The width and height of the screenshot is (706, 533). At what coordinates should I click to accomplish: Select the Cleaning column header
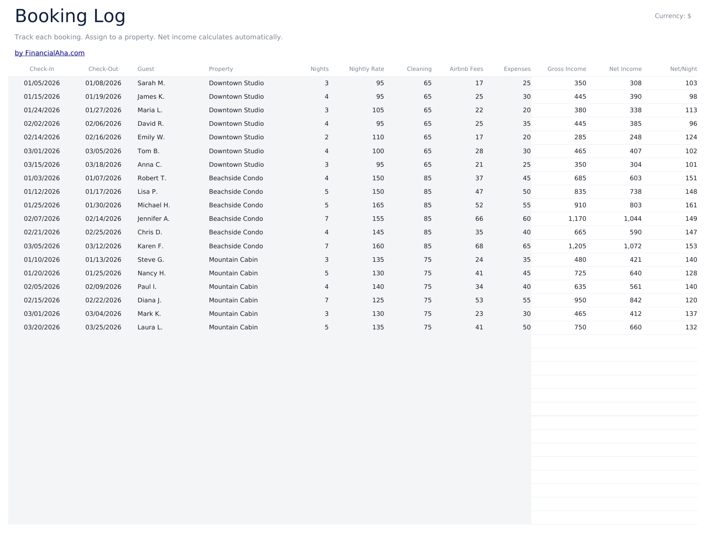point(419,69)
